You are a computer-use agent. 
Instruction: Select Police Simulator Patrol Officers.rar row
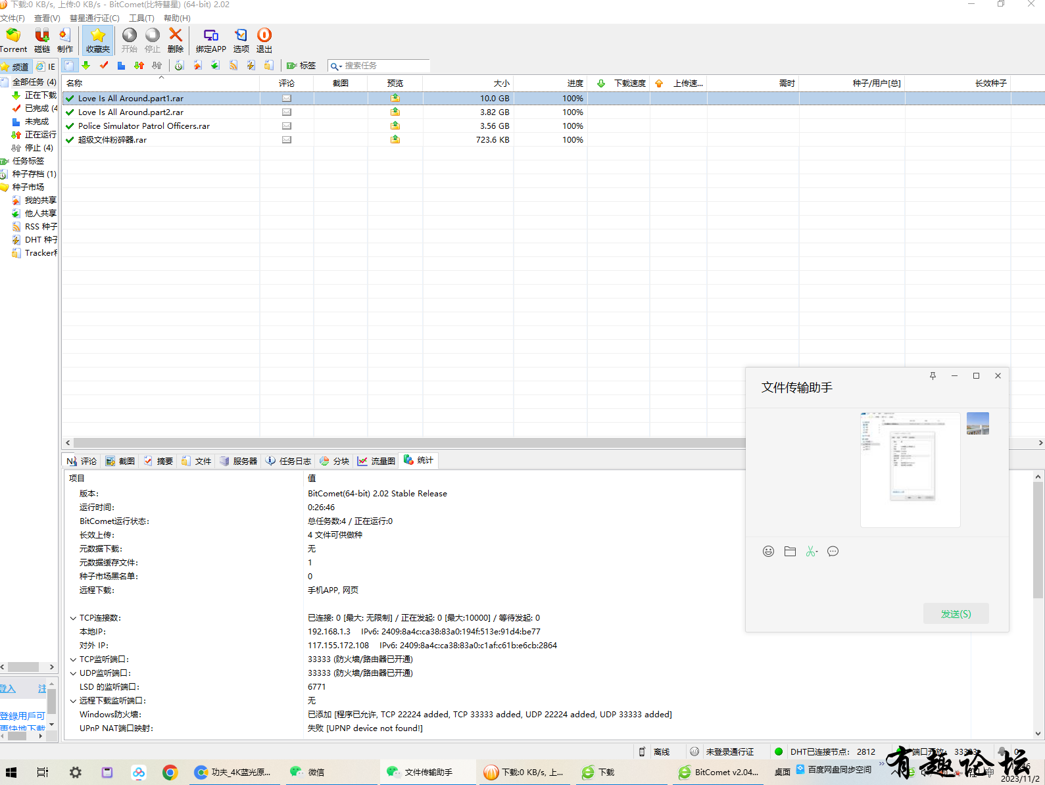pyautogui.click(x=553, y=126)
